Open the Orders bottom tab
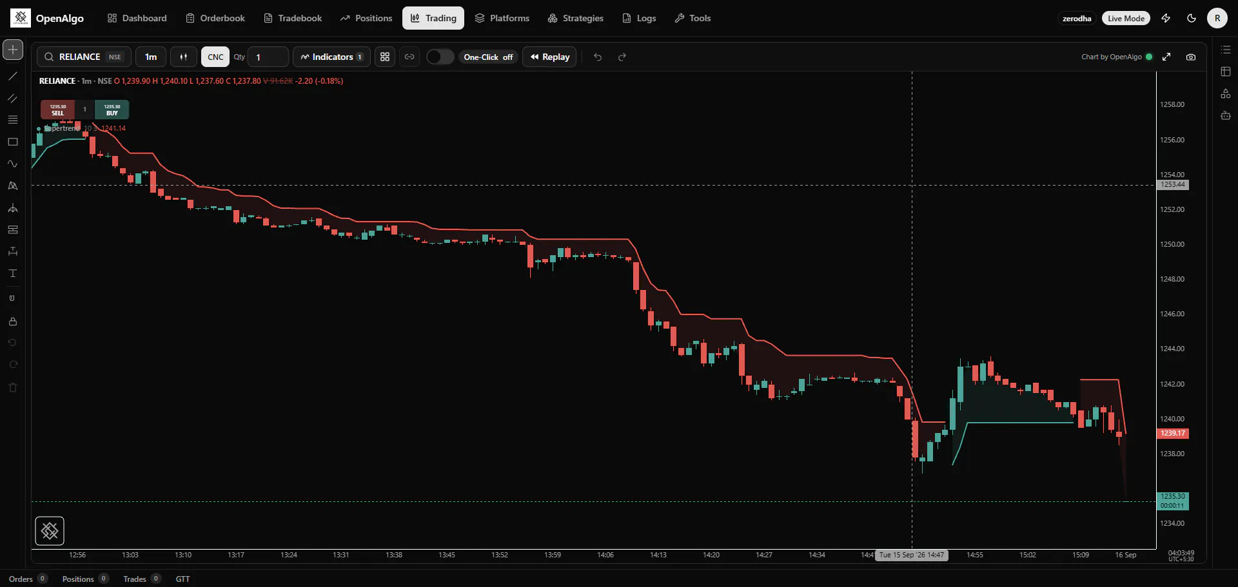Image resolution: width=1238 pixels, height=587 pixels. coord(28,579)
